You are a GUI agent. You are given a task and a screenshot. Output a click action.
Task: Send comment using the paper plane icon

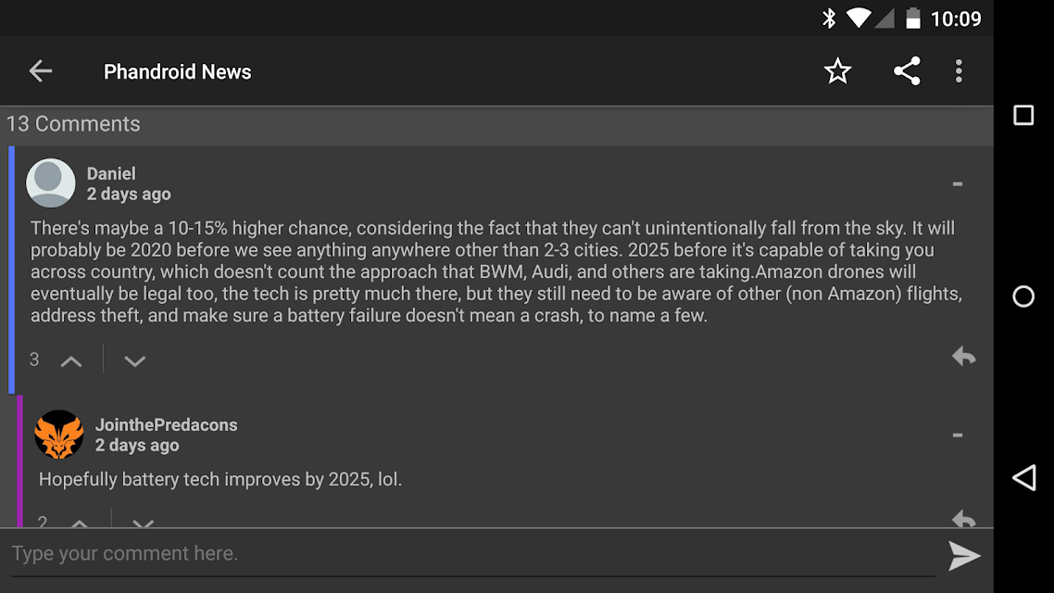click(x=964, y=555)
